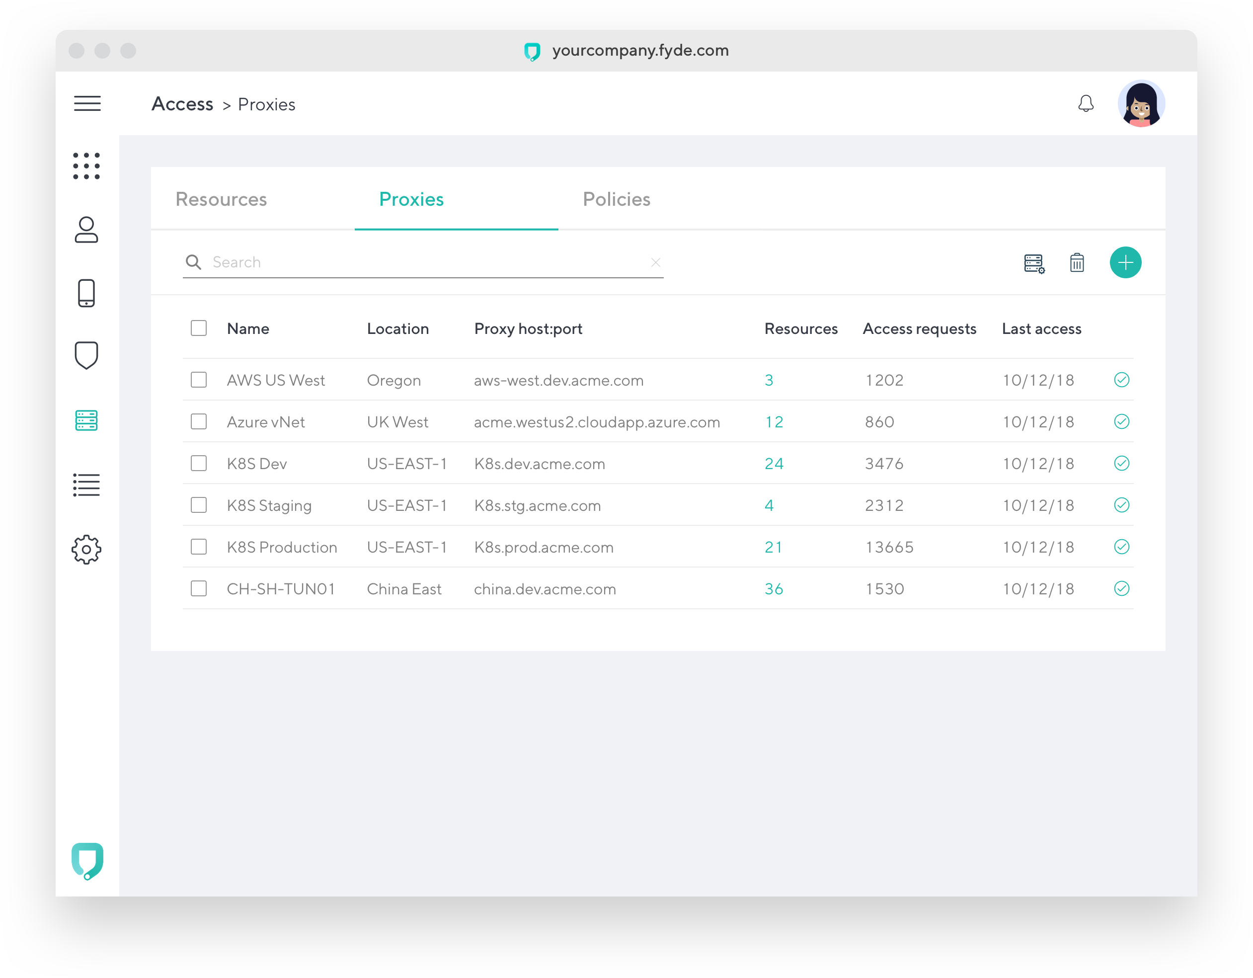Image resolution: width=1253 pixels, height=978 pixels.
Task: Open resources count 36 for CH-SH-TUN01
Action: coord(774,589)
